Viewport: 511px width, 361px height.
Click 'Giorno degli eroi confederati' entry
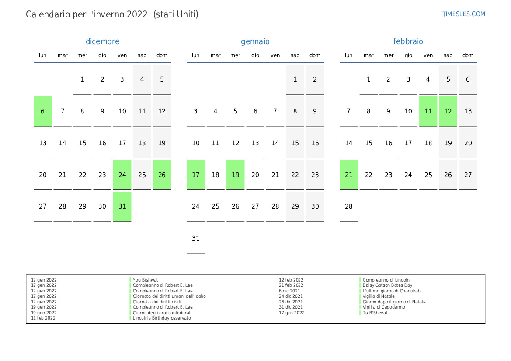pyautogui.click(x=162, y=313)
